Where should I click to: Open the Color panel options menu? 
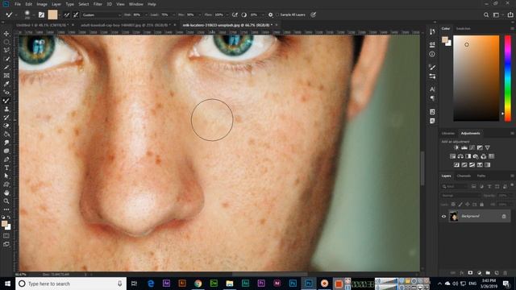(x=512, y=29)
